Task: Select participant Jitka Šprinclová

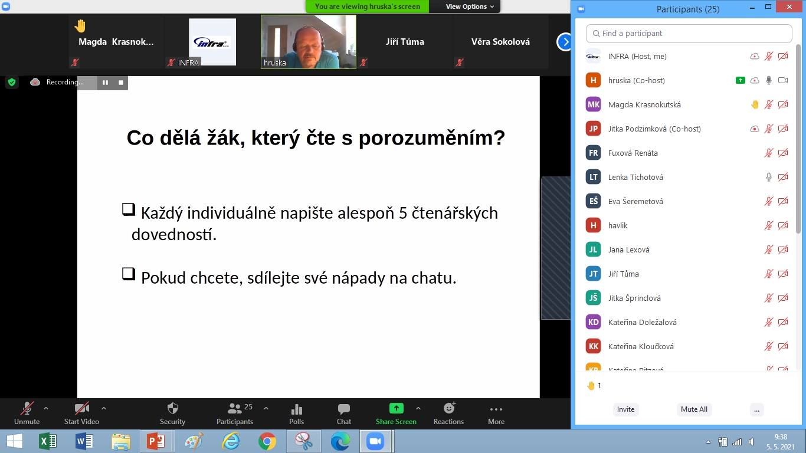Action: click(x=687, y=298)
